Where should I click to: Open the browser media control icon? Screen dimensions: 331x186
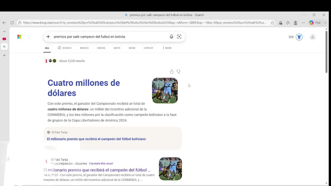[x=280, y=23]
